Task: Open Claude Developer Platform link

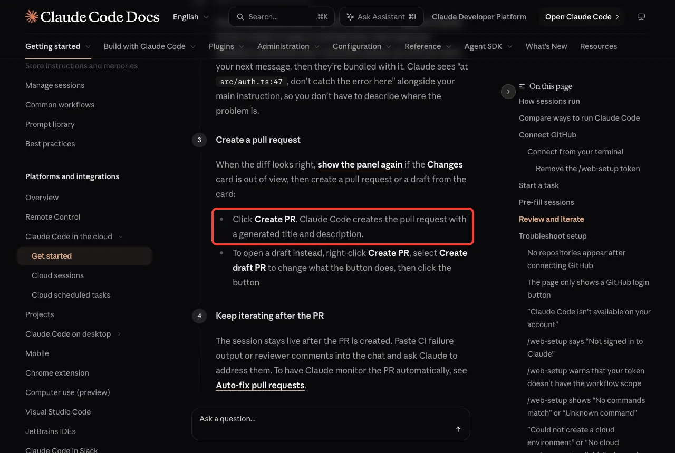Action: (x=479, y=17)
